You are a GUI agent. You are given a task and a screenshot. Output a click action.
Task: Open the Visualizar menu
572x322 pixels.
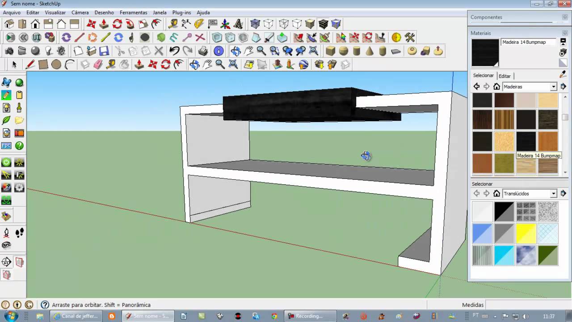click(55, 13)
